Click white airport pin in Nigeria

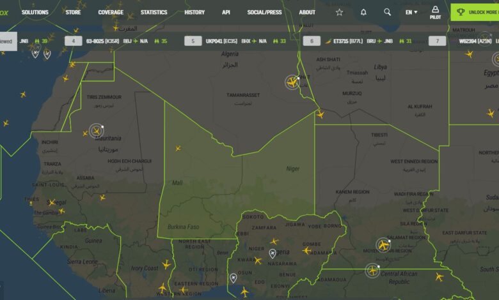click(273, 253)
